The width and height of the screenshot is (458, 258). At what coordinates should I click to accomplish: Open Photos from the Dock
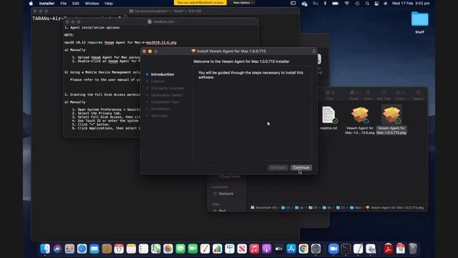tap(168, 249)
